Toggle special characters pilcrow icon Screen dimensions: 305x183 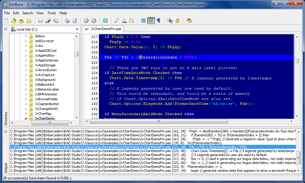tap(159, 21)
